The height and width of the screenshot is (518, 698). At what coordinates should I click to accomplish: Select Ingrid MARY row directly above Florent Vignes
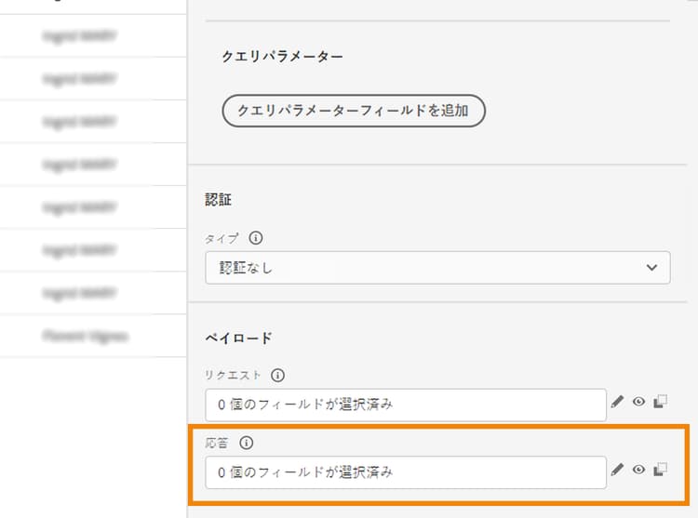point(79,293)
